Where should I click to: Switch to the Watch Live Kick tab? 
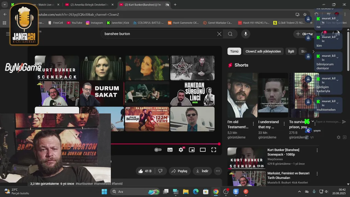coord(35,5)
